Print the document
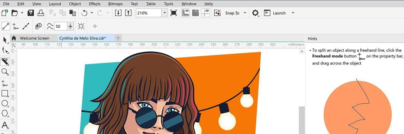The width and height of the screenshot is (404, 134). pos(40,13)
